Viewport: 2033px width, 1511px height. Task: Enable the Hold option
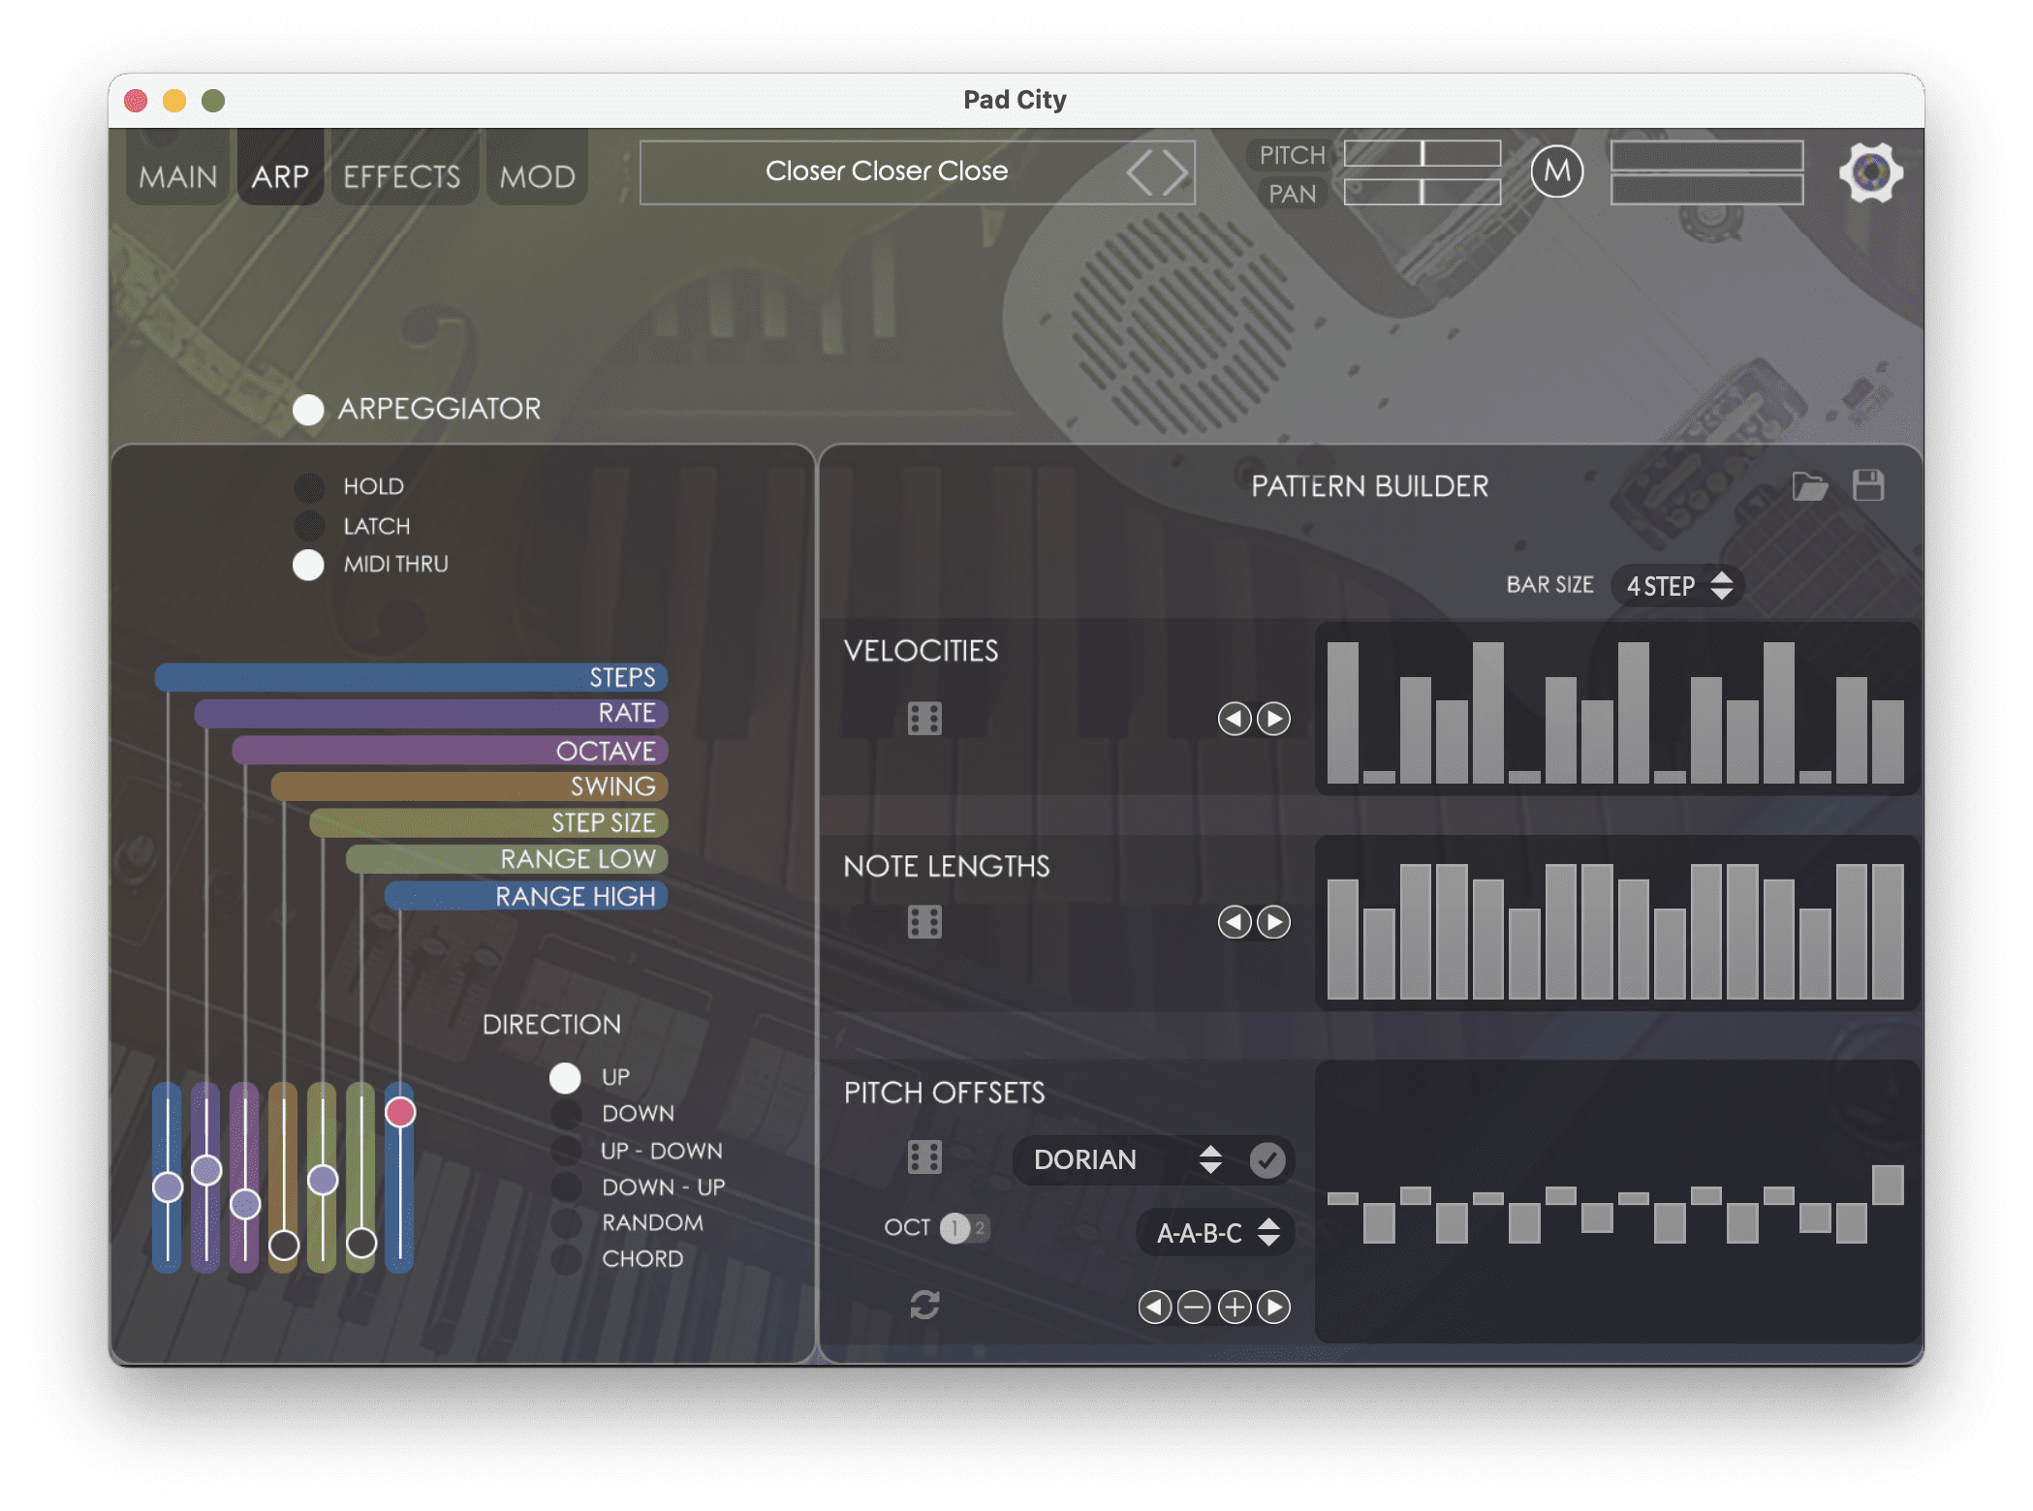(x=309, y=487)
